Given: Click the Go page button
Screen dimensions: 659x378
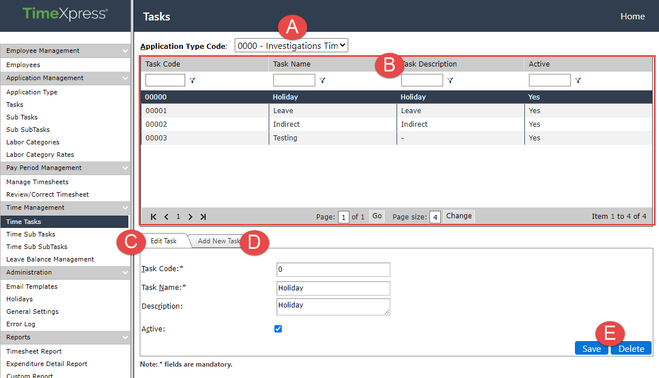Looking at the screenshot, I should coord(377,216).
